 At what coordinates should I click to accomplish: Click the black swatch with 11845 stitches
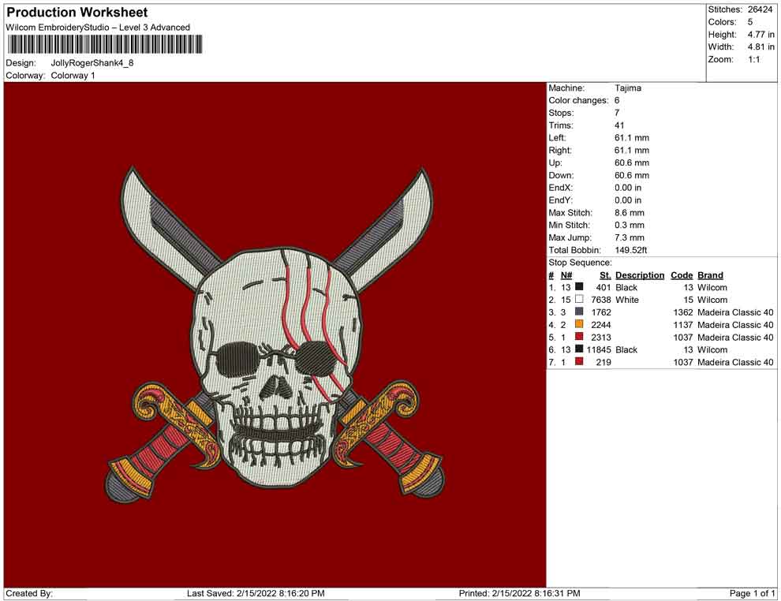pos(579,349)
